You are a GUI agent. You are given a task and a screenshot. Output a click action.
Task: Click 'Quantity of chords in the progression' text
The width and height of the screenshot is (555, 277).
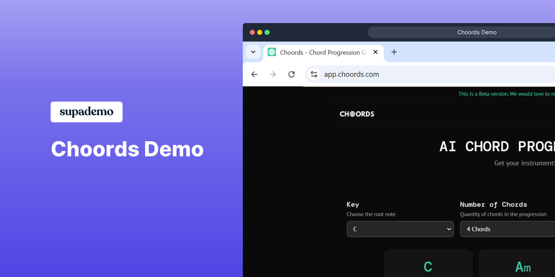(503, 214)
